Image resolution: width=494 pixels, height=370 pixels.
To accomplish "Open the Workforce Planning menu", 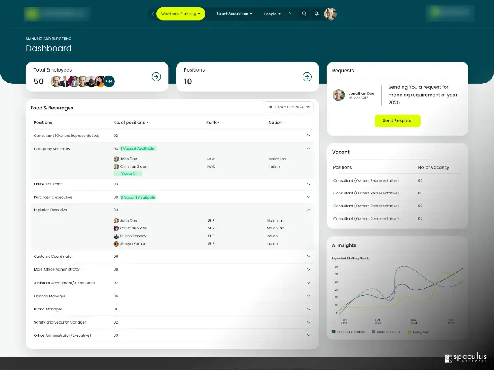I will tap(181, 14).
